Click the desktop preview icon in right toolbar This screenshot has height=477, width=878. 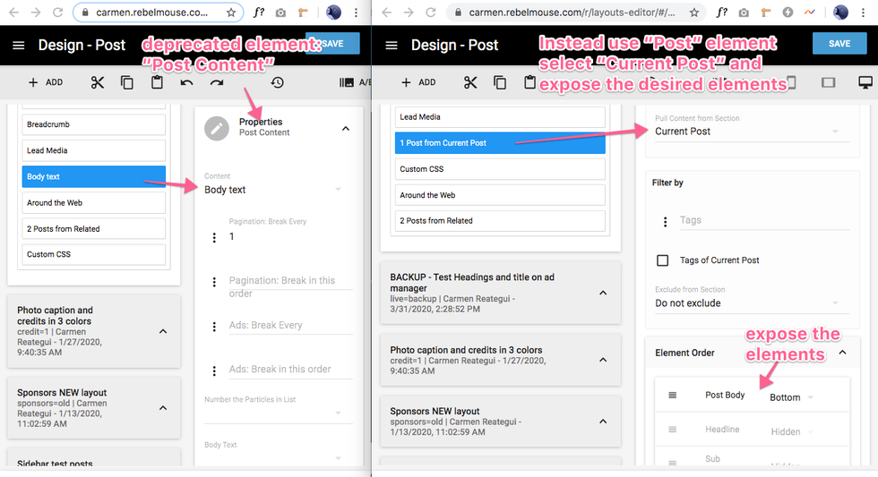click(865, 82)
